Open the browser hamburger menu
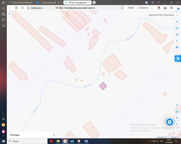 (159, 2)
